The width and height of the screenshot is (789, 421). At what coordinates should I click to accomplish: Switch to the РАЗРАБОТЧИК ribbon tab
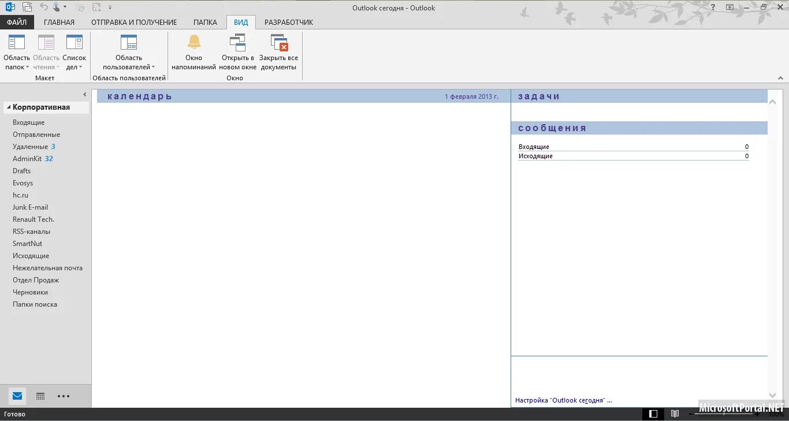pyautogui.click(x=289, y=23)
